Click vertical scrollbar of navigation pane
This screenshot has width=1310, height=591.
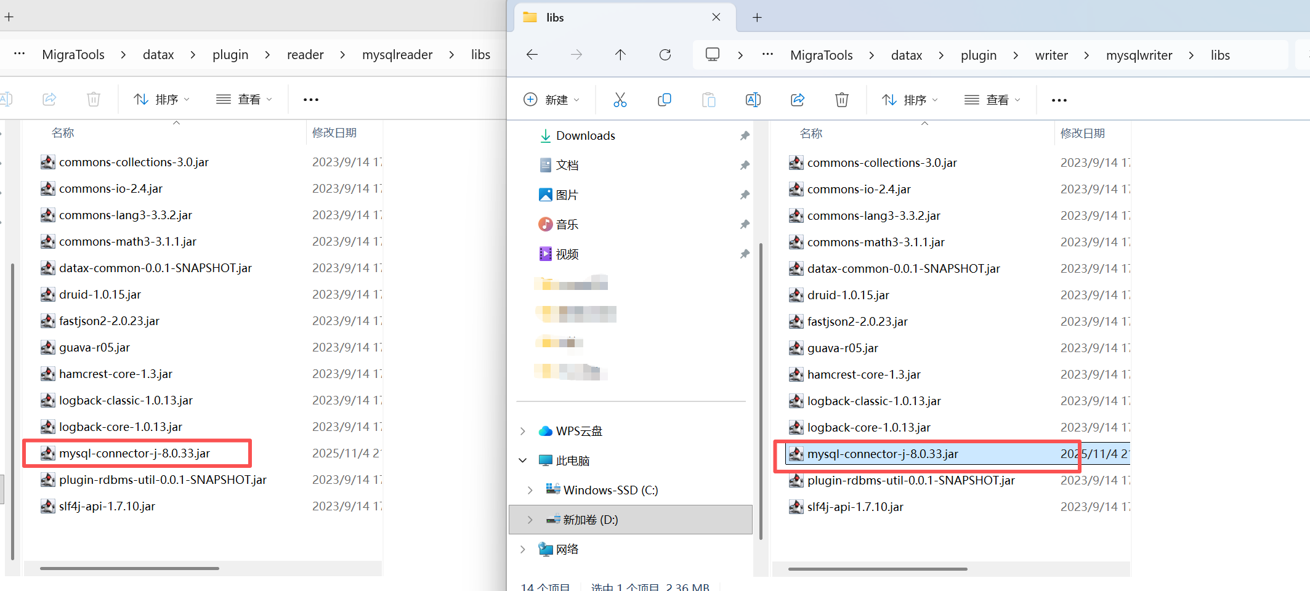click(761, 391)
